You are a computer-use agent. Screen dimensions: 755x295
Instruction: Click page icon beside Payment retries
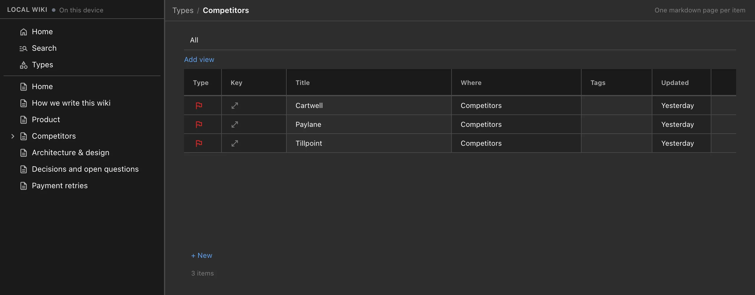24,186
